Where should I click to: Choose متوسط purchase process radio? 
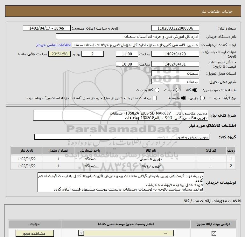coord(184,98)
